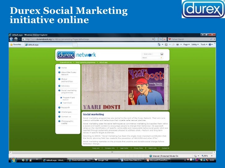Click the Read Mail icon
225x168 pixels.
click(173, 45)
